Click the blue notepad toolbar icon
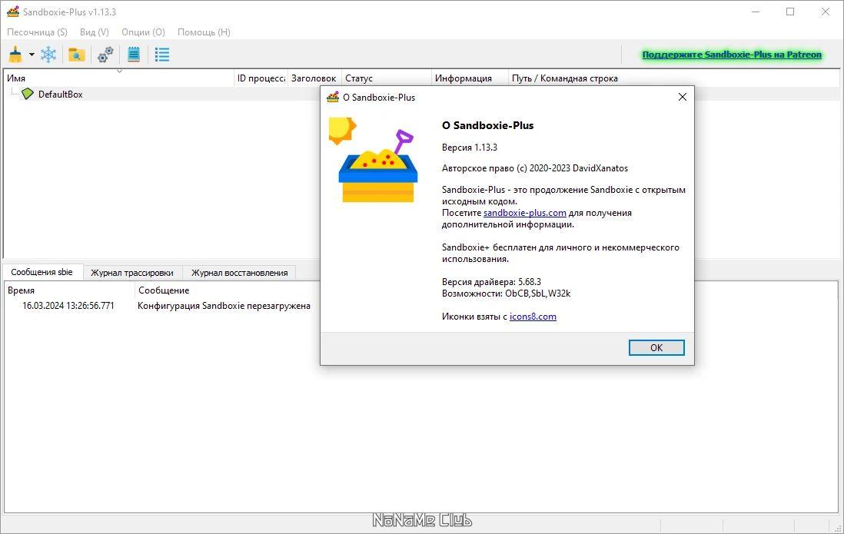 tap(134, 55)
